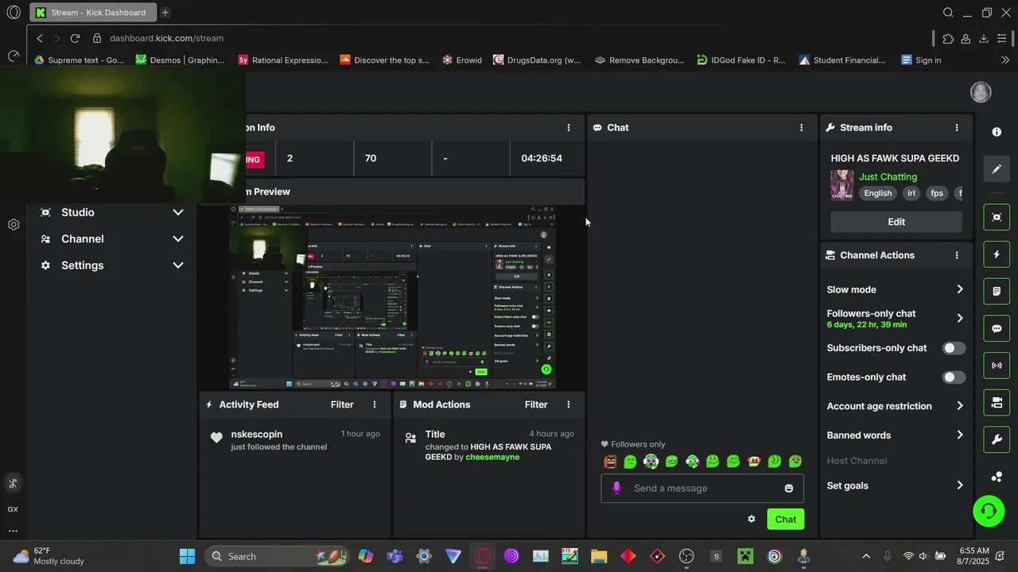
Task: Open the Desmos Graphing bookmark
Action: 180,60
